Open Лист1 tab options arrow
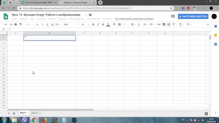 pyautogui.click(x=28, y=113)
